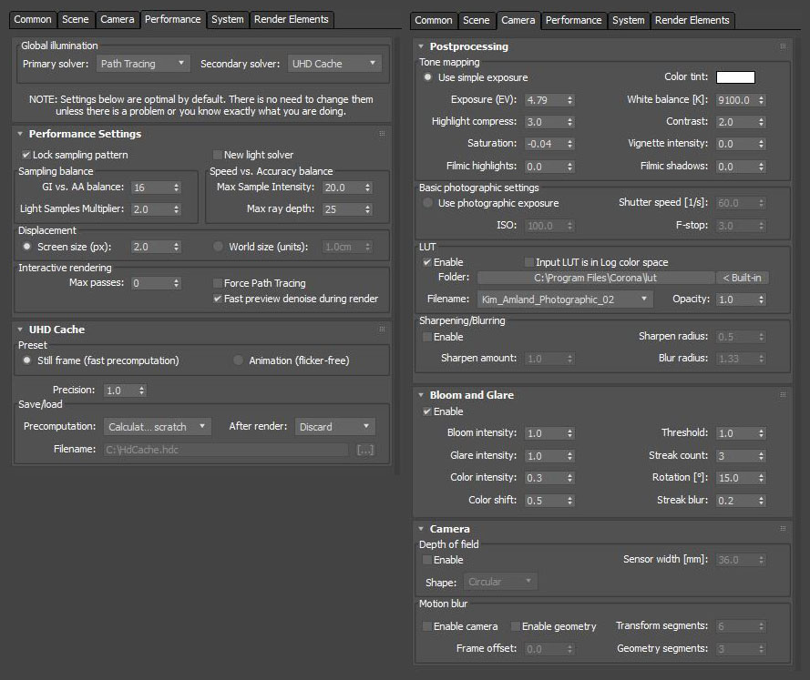Collapse the Postprocessing rollout
Screen dimensions: 810x680
click(421, 46)
